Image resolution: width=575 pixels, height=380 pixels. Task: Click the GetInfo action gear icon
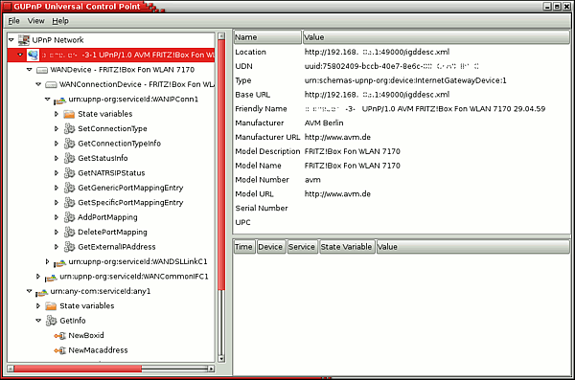click(x=51, y=321)
